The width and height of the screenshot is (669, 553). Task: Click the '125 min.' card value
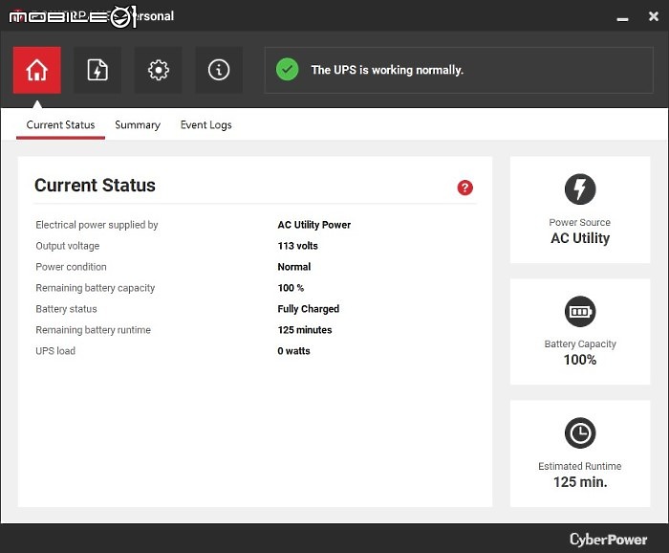pyautogui.click(x=580, y=481)
